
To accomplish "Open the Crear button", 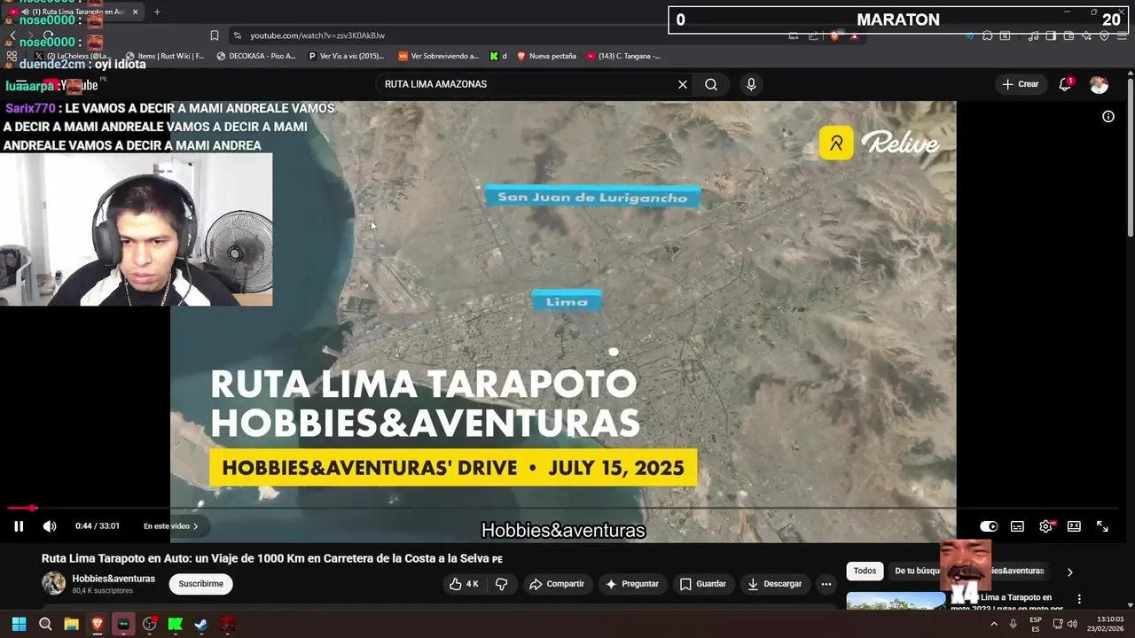I will tap(1020, 84).
